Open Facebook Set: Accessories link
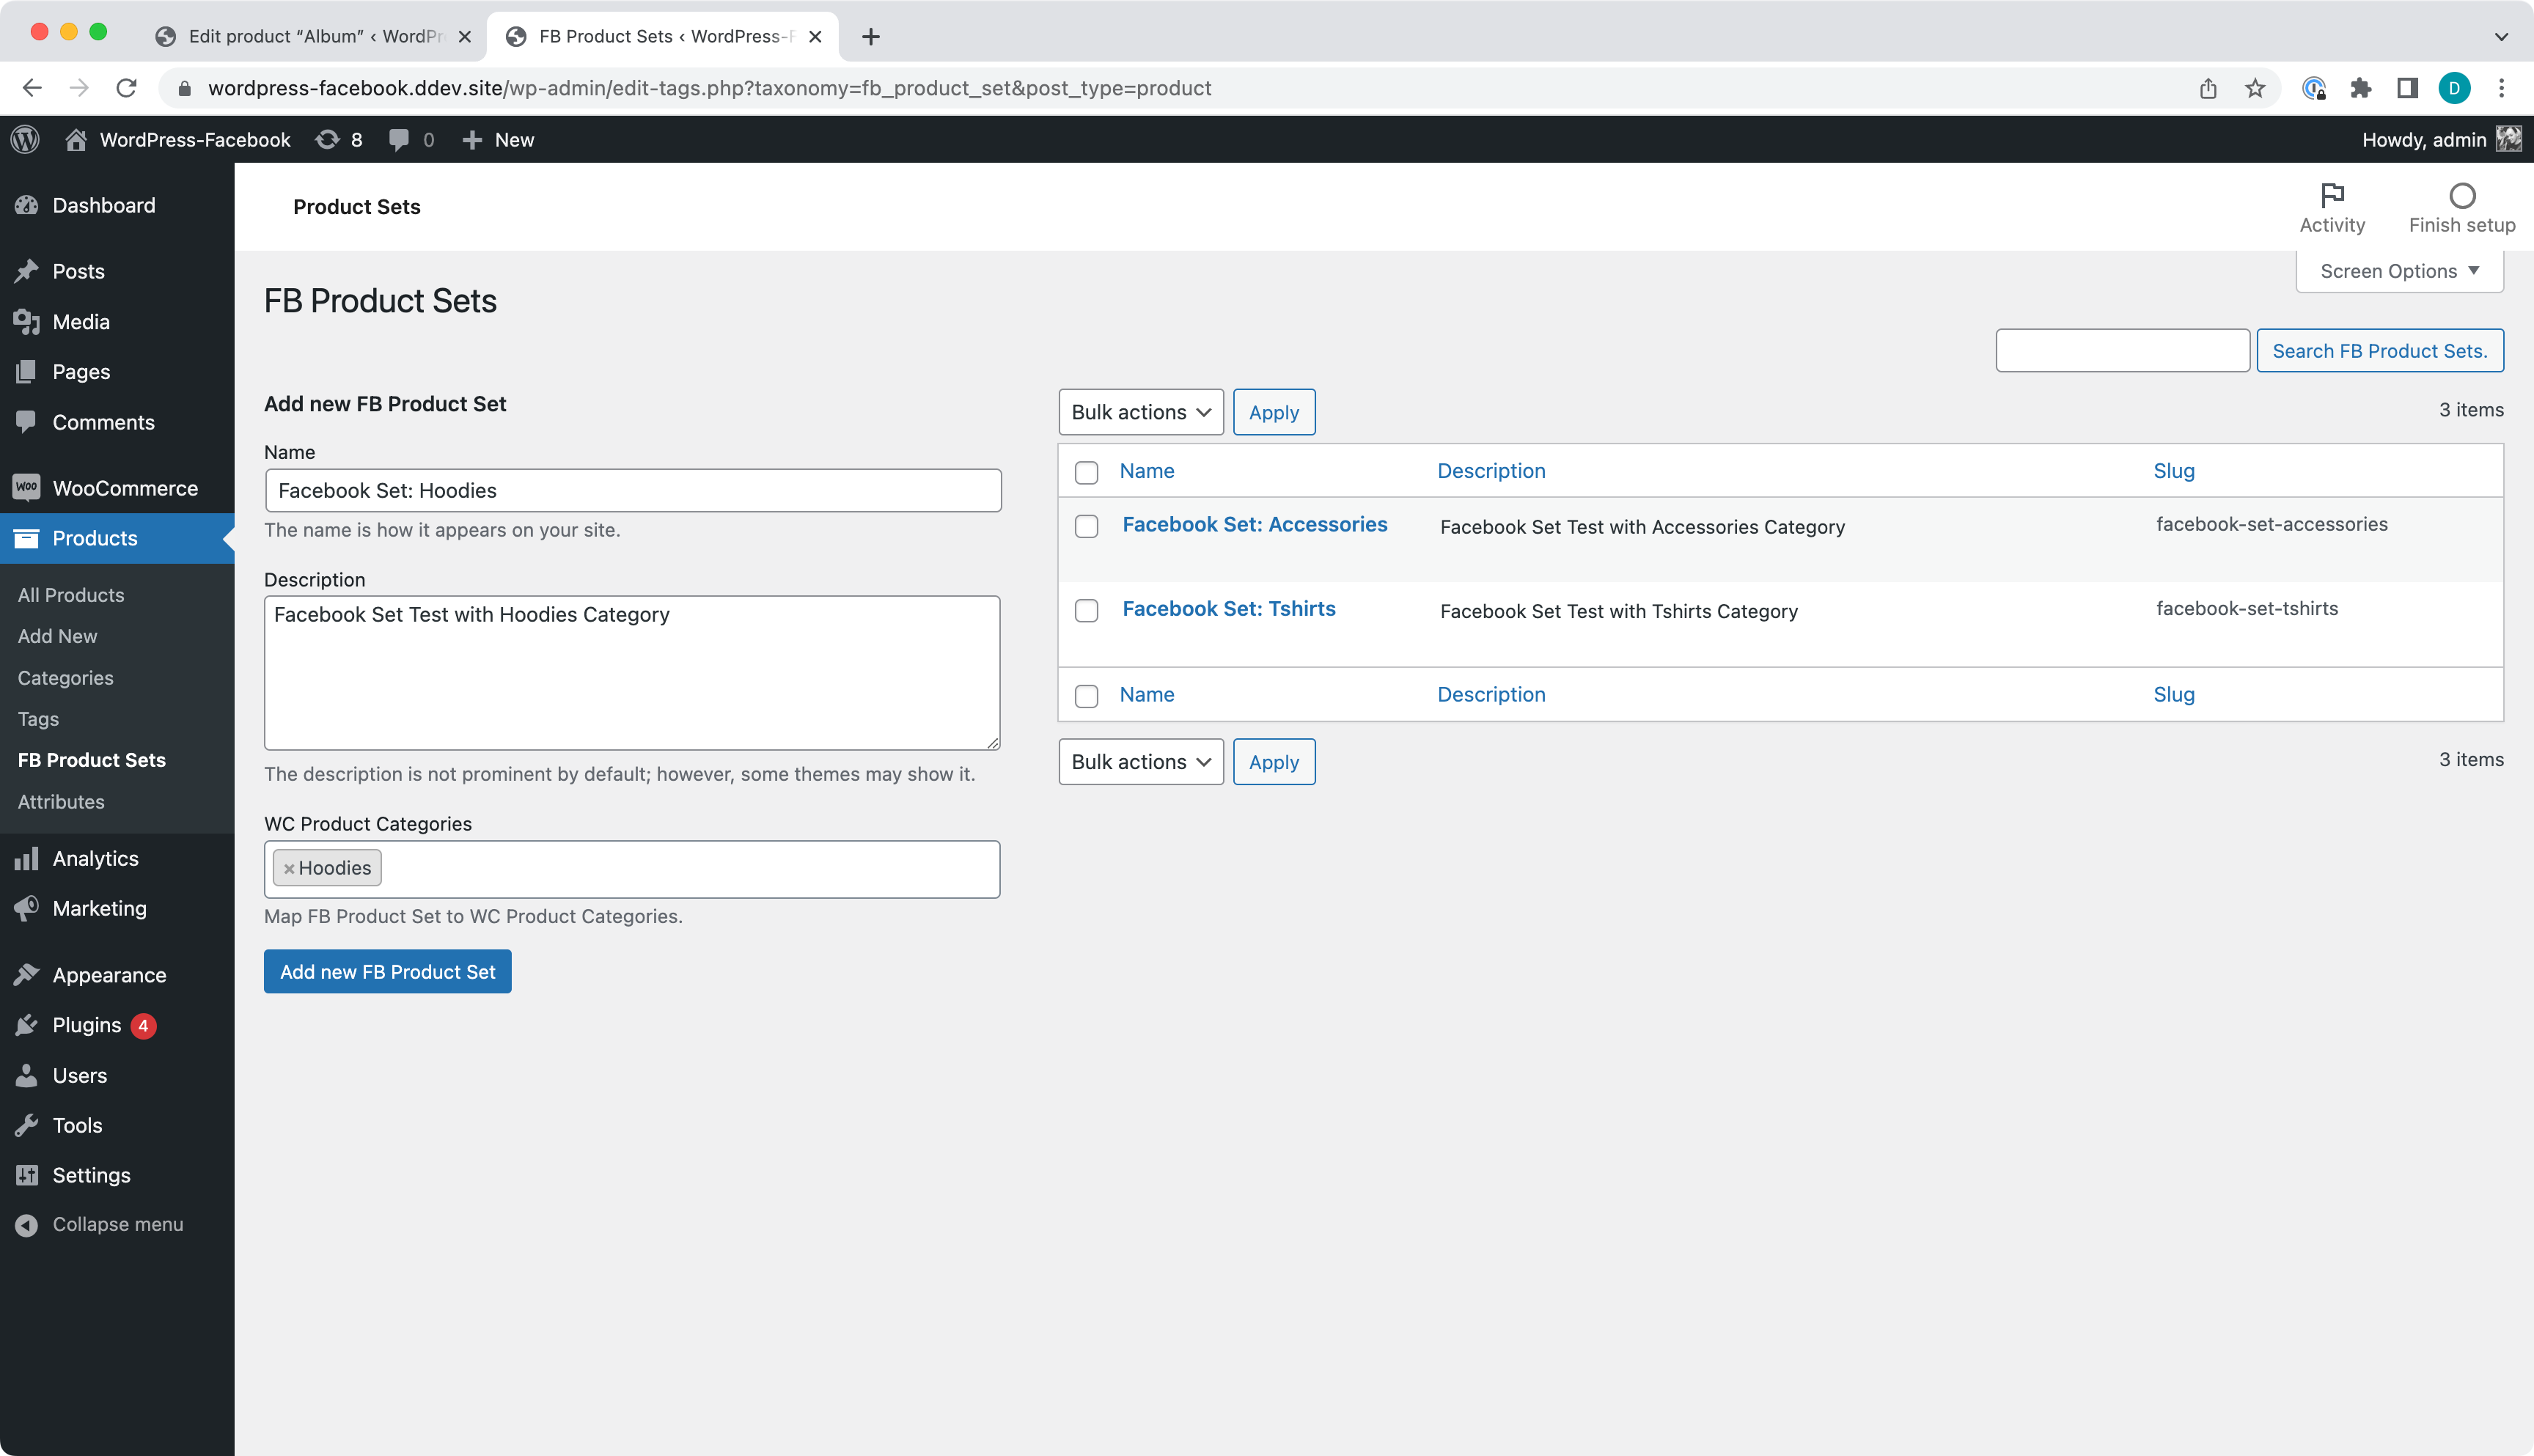 click(x=1255, y=524)
